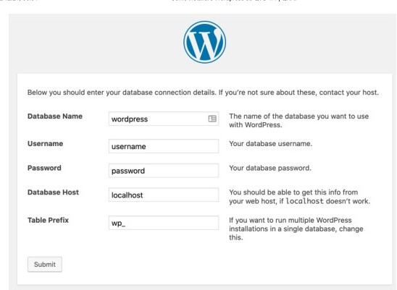Click the Password label text
Image resolution: width=397 pixels, height=290 pixels.
[x=44, y=168]
